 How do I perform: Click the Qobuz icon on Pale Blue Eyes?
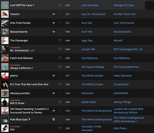click(54, 119)
